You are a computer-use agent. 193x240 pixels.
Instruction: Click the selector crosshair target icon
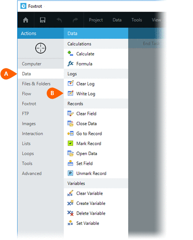coord(41,48)
